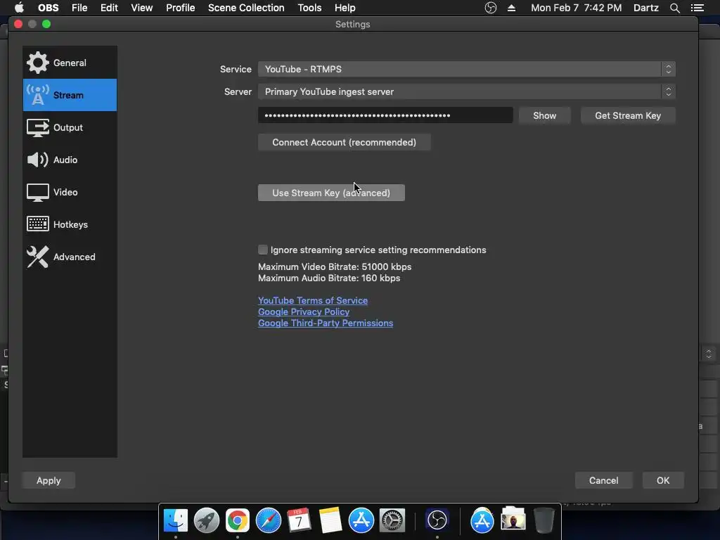Open the Downloads stack in dock
720x540 pixels.
(x=513, y=520)
